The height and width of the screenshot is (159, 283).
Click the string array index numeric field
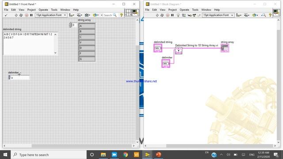[x=74, y=25]
